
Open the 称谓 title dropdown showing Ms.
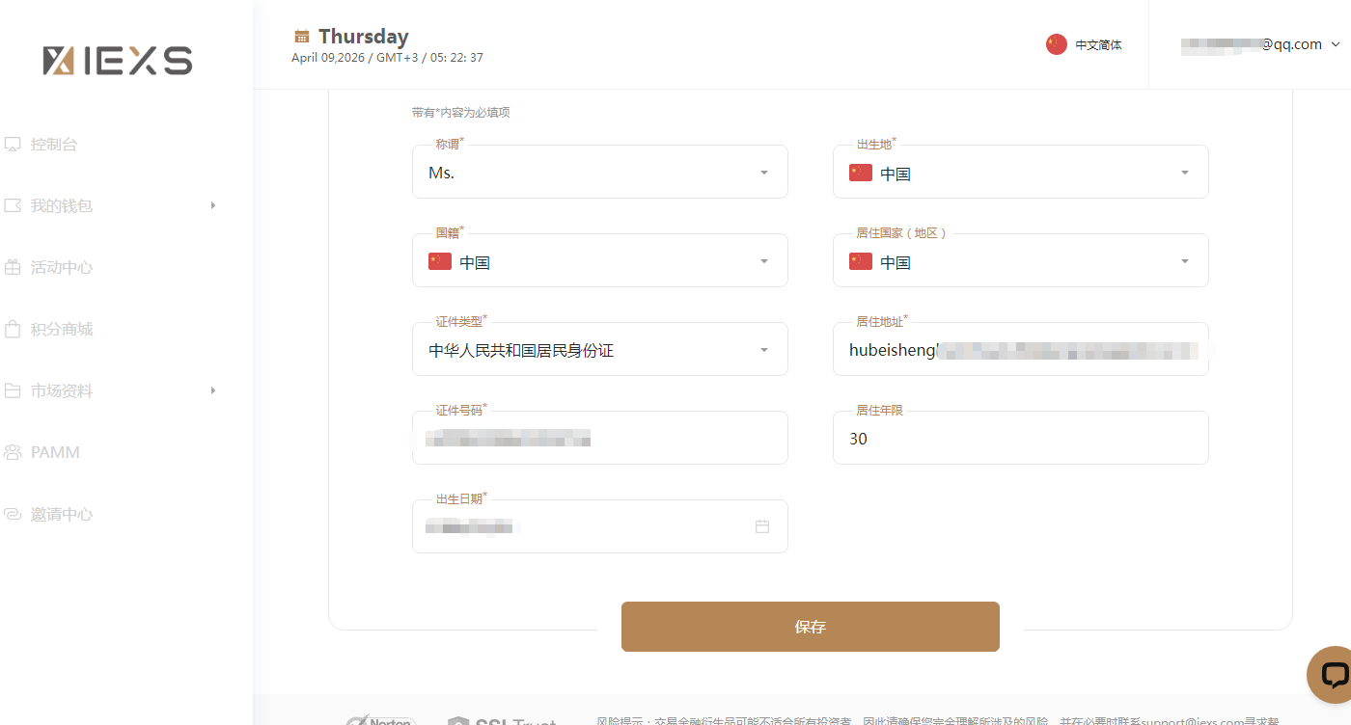tap(599, 174)
